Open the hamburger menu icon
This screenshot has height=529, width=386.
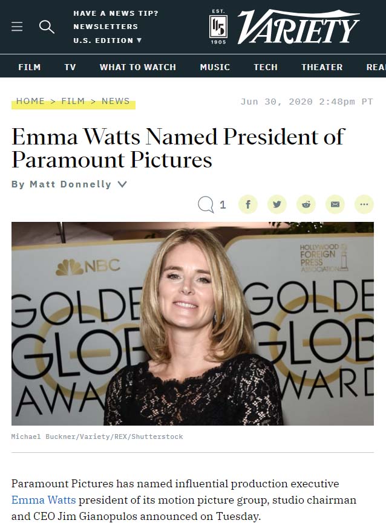17,27
